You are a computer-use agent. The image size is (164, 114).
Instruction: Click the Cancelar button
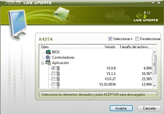[149, 108]
